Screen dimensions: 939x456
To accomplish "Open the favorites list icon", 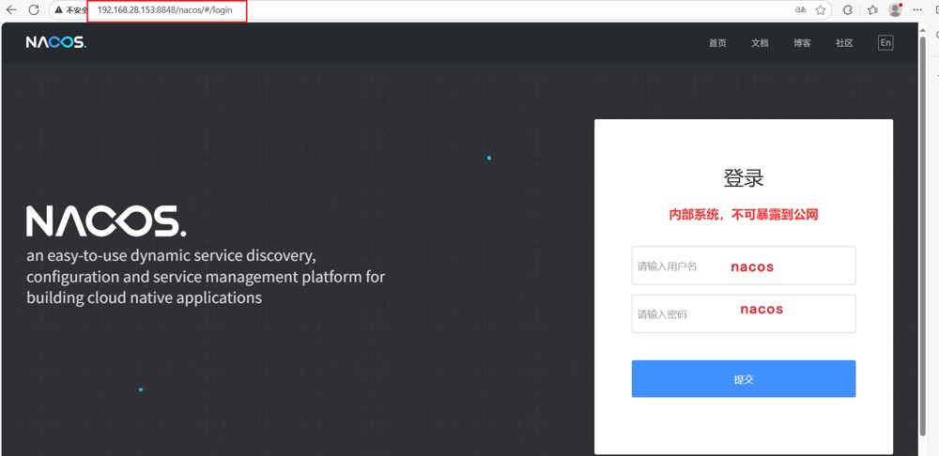I will (x=872, y=9).
